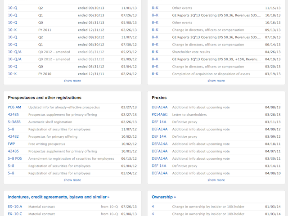288x216 pixels.
Task: Open the 424B2 prospectus for primary offering
Action: (x=13, y=136)
